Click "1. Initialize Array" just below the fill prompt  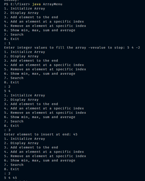coord(24,52)
